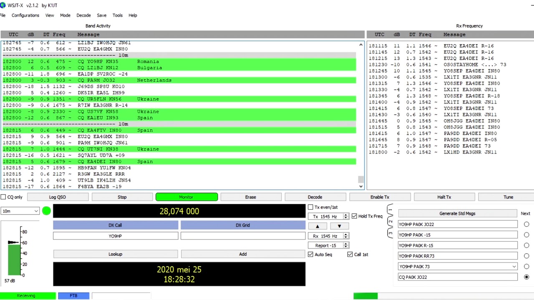Image resolution: width=534 pixels, height=300 pixels.
Task: Click the CQ UT7NI KN38 Ukraine row
Action: (x=179, y=149)
